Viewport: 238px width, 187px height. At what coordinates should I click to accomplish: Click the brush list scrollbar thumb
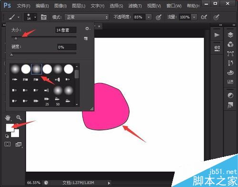tap(77, 74)
